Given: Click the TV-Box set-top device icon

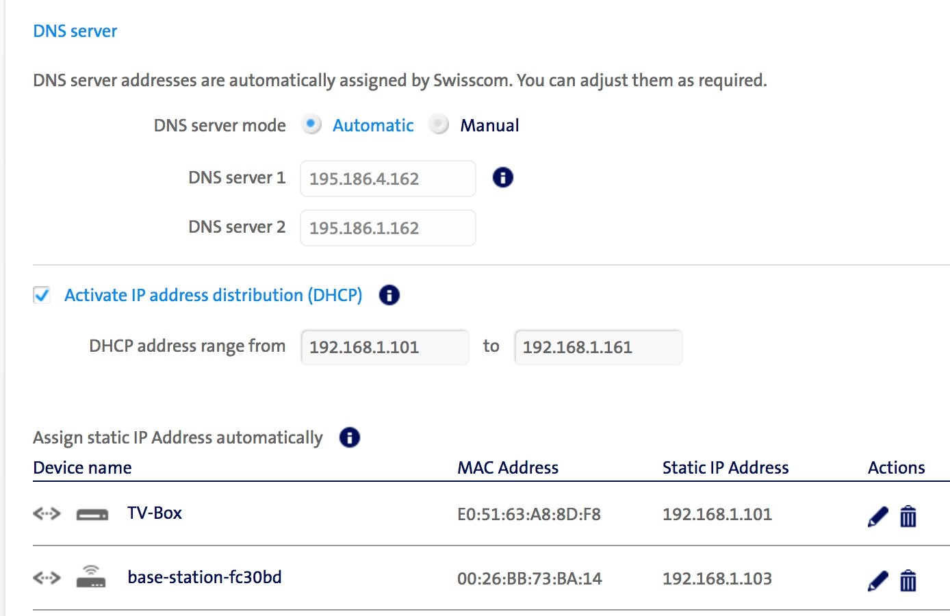Looking at the screenshot, I should coord(92,515).
